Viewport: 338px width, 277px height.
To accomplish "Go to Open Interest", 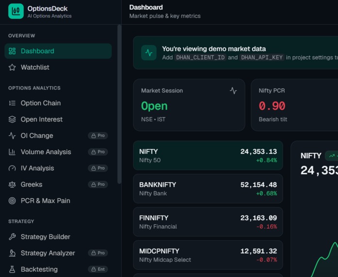I will (58, 119).
